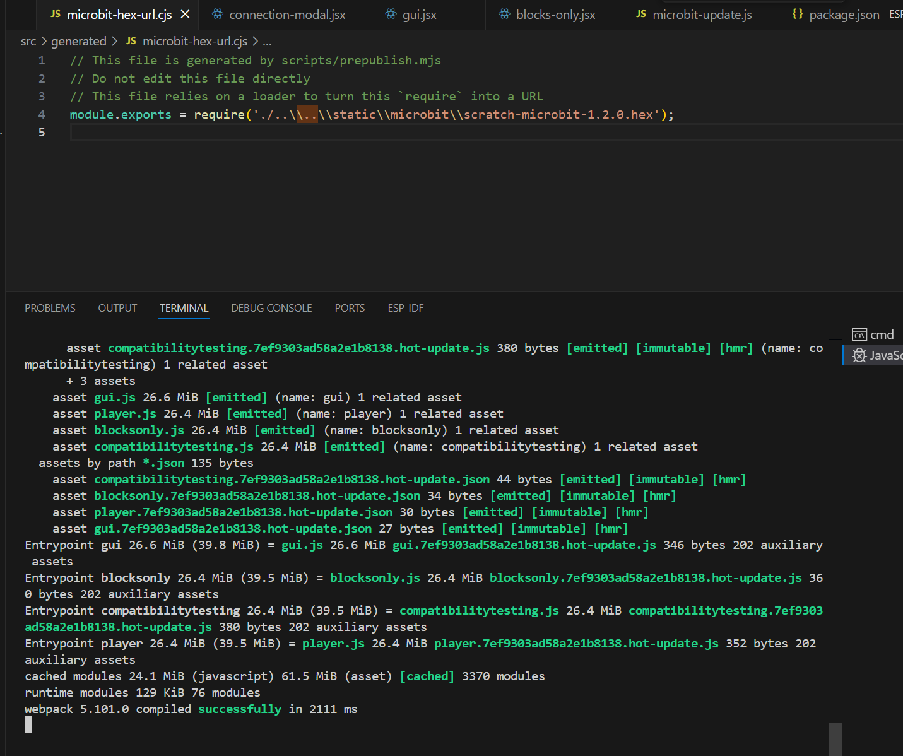This screenshot has width=903, height=756.
Task: Click the debug bug icon beside JavaScript terminal
Action: click(x=859, y=355)
